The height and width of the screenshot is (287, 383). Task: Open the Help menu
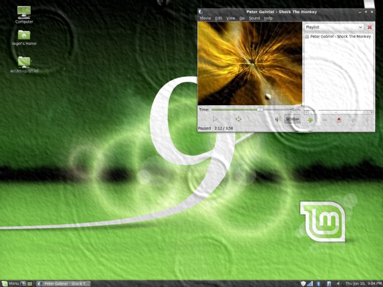pos(268,19)
